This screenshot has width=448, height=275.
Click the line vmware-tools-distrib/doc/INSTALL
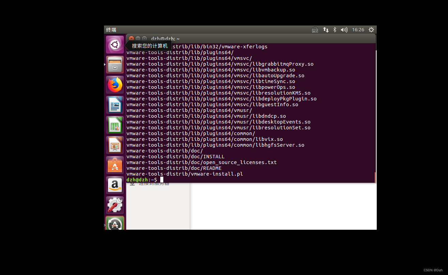176,157
